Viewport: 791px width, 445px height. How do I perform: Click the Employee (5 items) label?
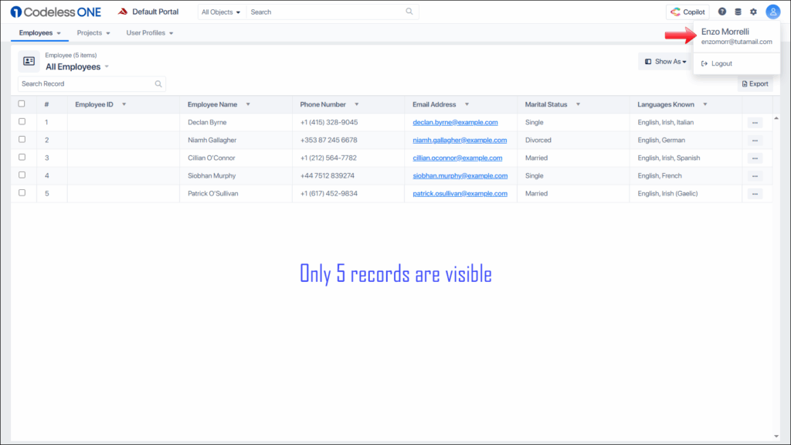pyautogui.click(x=70, y=56)
